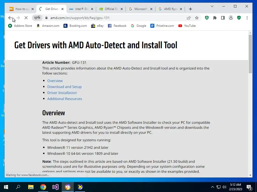Close the Microsoft tab
257x192 pixels.
pyautogui.click(x=151, y=9)
